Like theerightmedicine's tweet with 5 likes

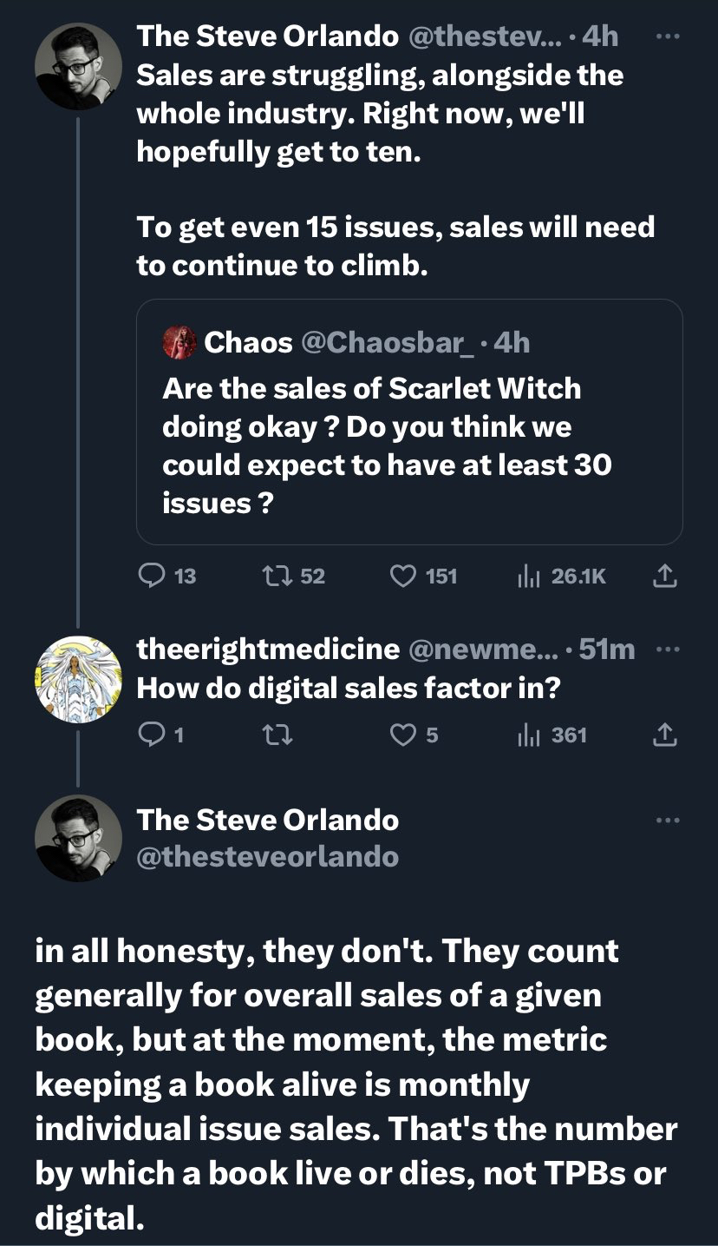point(402,735)
